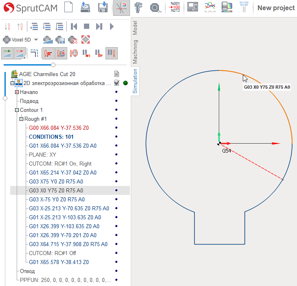The height and width of the screenshot is (286, 297).
Task: Click the simulation speed slider handle
Action: coord(53,65)
